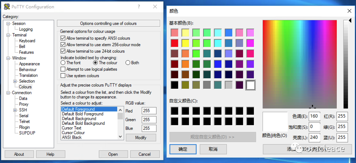356x163 pixels.
Task: Select Default Background in colour list
Action: 79,119
